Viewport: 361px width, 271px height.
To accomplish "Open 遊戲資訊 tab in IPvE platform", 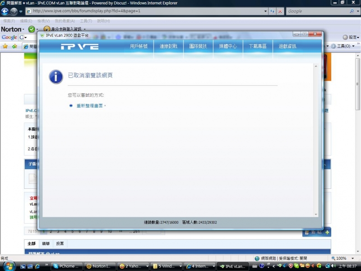I will [287, 46].
